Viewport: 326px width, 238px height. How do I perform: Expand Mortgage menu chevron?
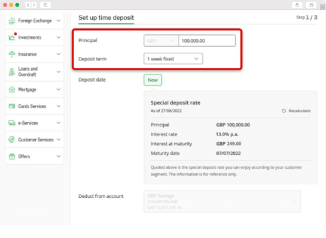[x=59, y=89]
